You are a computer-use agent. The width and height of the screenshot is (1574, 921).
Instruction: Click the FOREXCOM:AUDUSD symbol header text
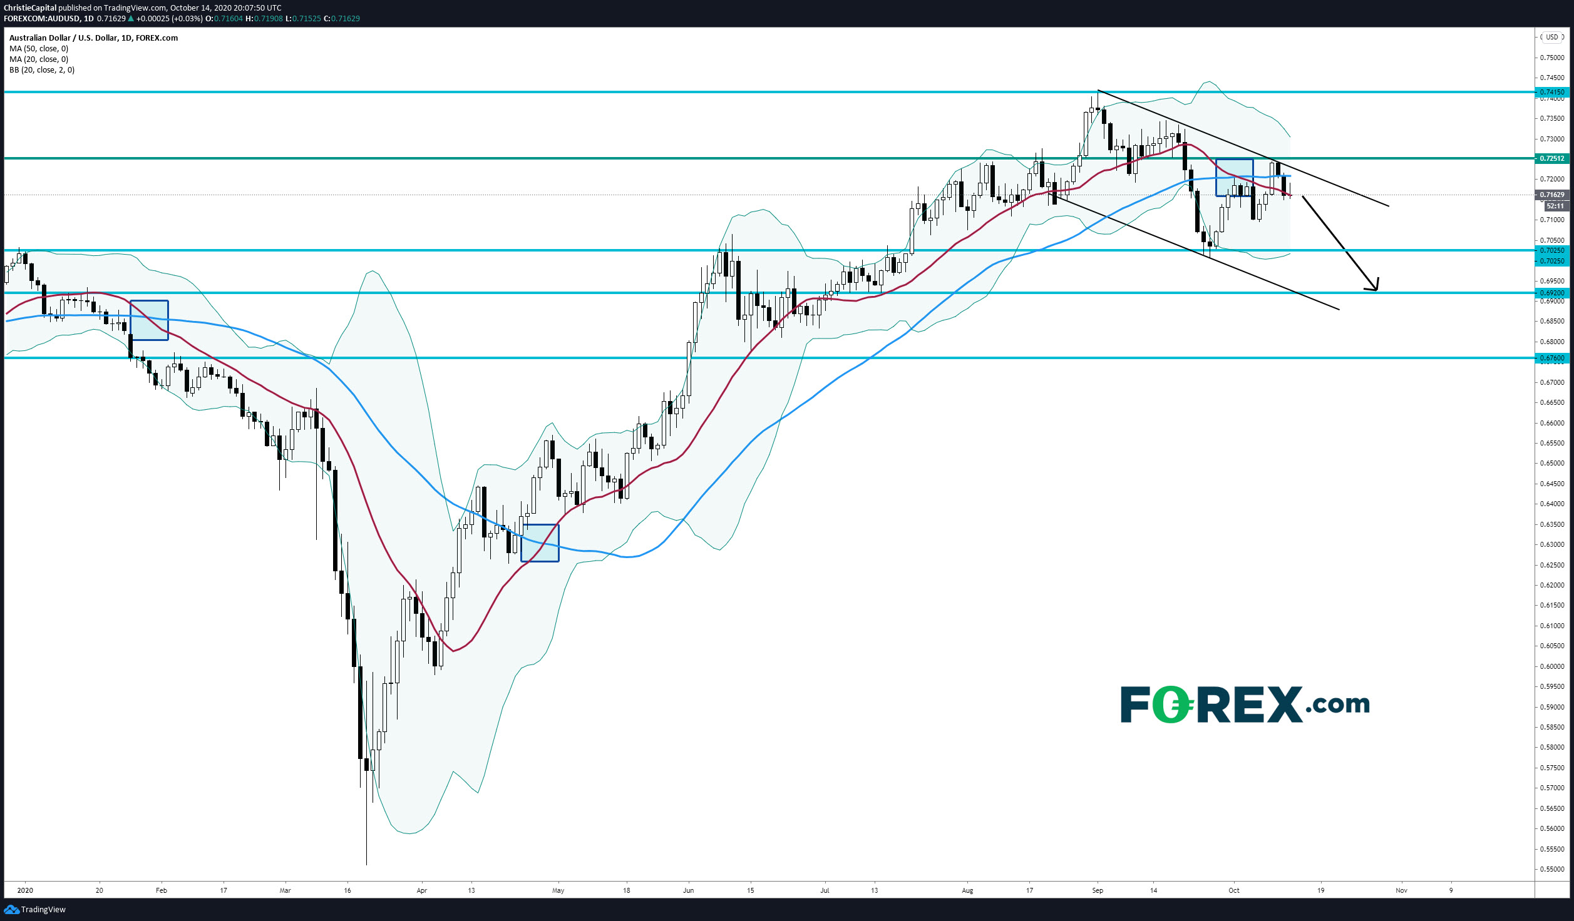43,19
